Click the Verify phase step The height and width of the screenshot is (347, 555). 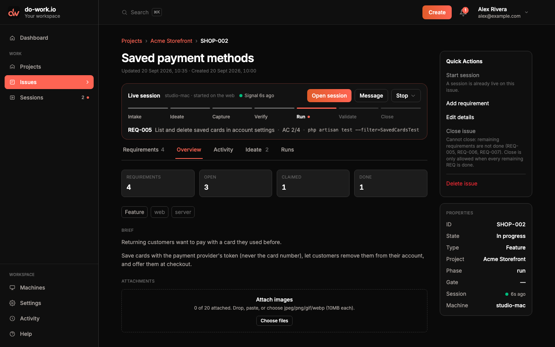(x=274, y=113)
